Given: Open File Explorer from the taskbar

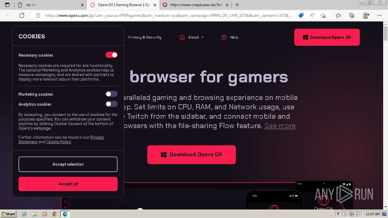Looking at the screenshot, I should [34, 214].
